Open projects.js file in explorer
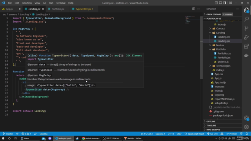Screen dimensions: 251x141 [x=223, y=62]
